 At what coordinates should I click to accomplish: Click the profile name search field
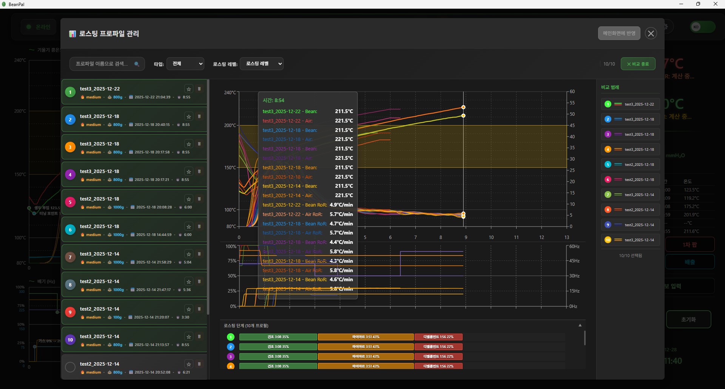tap(102, 64)
